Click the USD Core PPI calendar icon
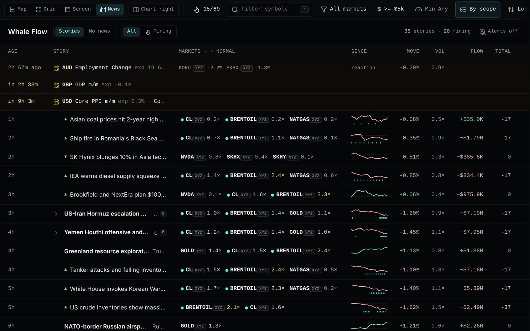Viewport: 530px width, 331px height. coord(56,102)
